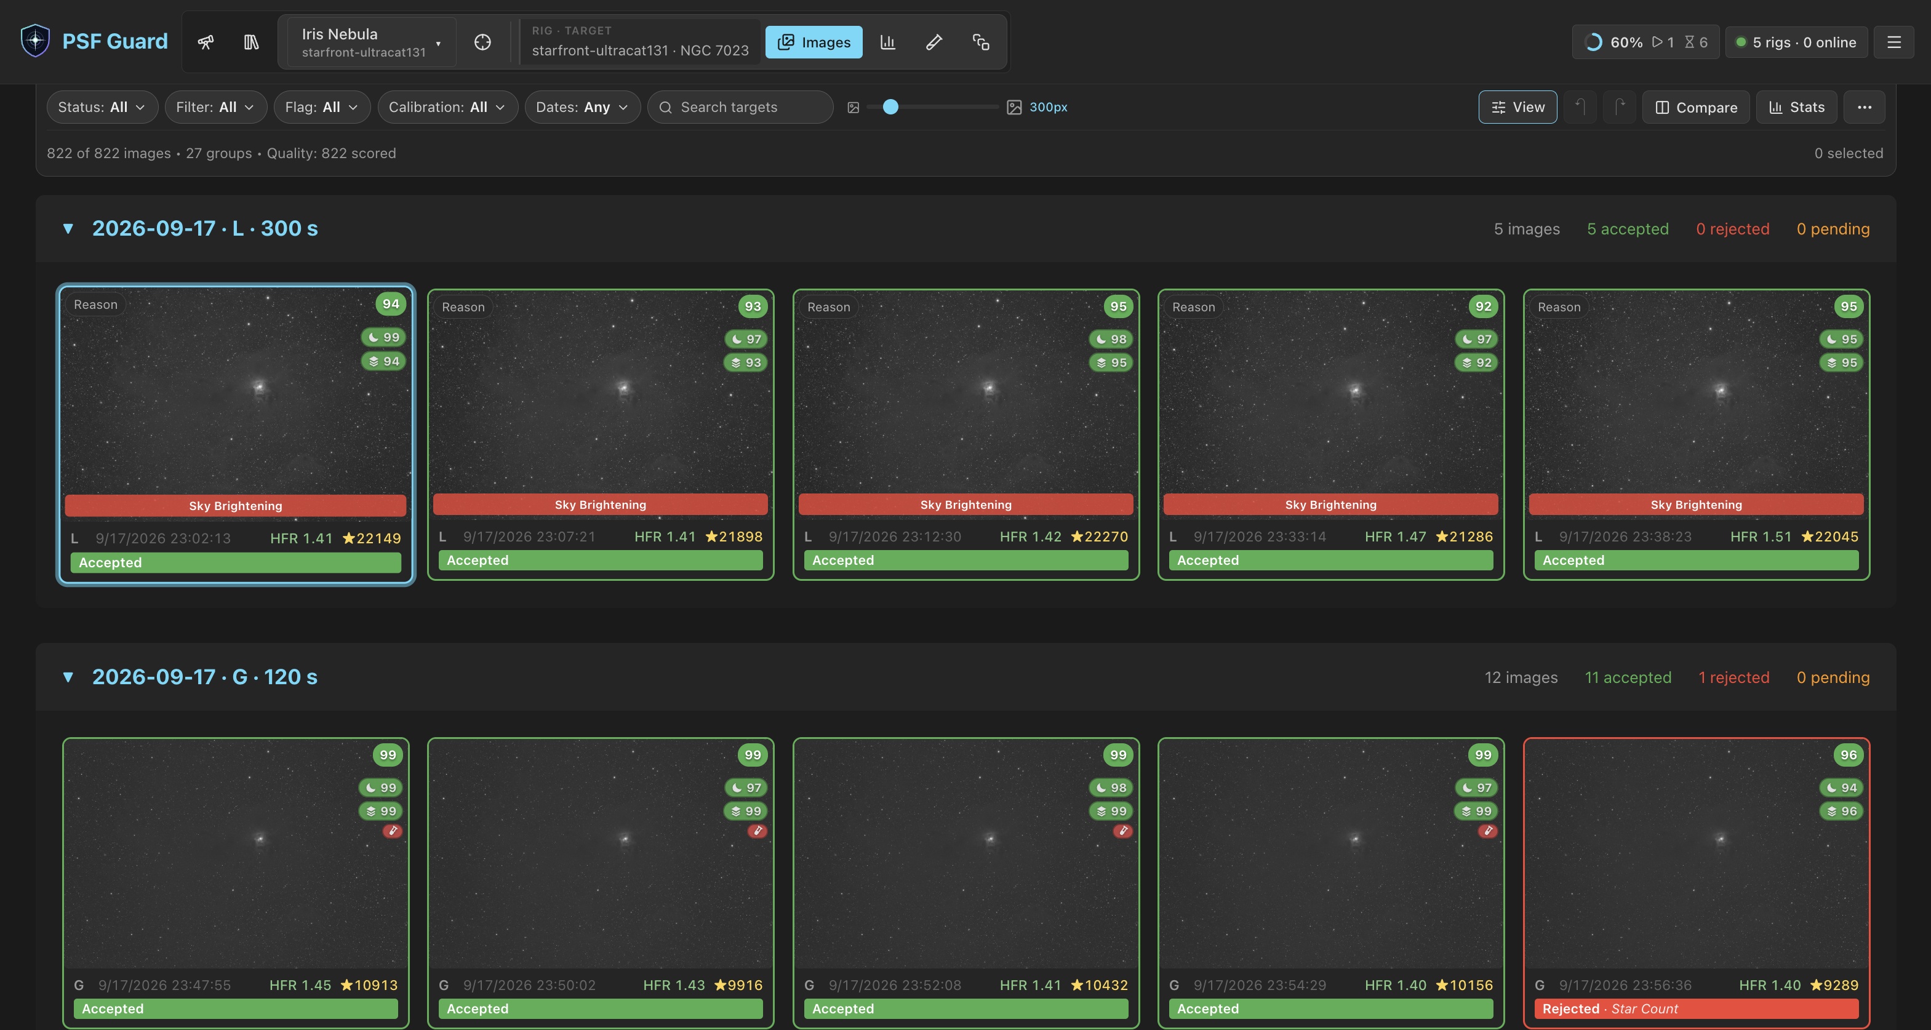
Task: Click red pencil badge on 23:54:29 thumbnail
Action: (1487, 831)
